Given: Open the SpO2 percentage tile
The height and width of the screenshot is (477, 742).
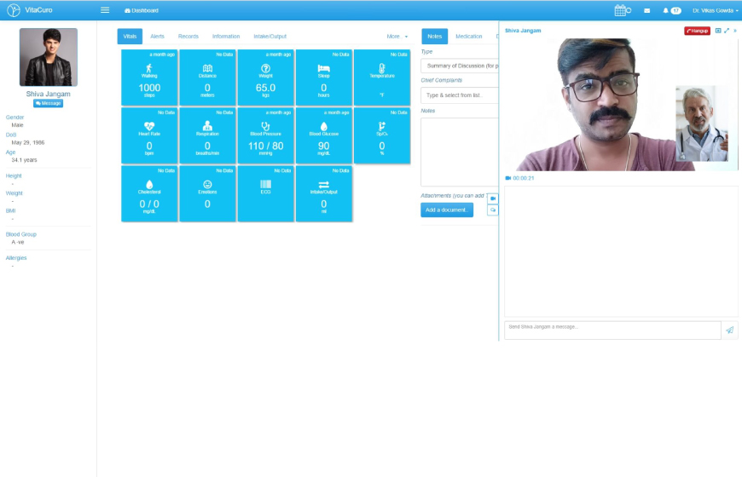Looking at the screenshot, I should click(x=382, y=135).
